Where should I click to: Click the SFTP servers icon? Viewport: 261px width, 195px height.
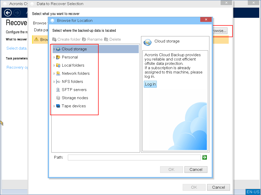point(58,90)
